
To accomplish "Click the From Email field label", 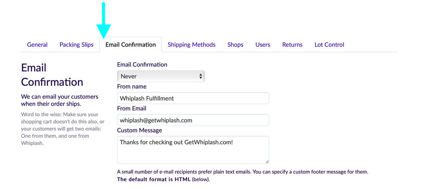I will [x=132, y=108].
